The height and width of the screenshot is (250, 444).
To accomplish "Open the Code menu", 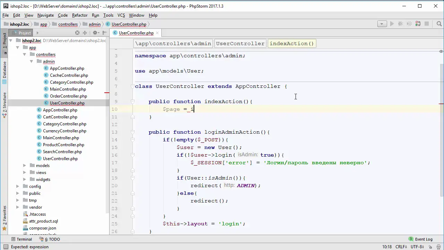I will point(63,15).
